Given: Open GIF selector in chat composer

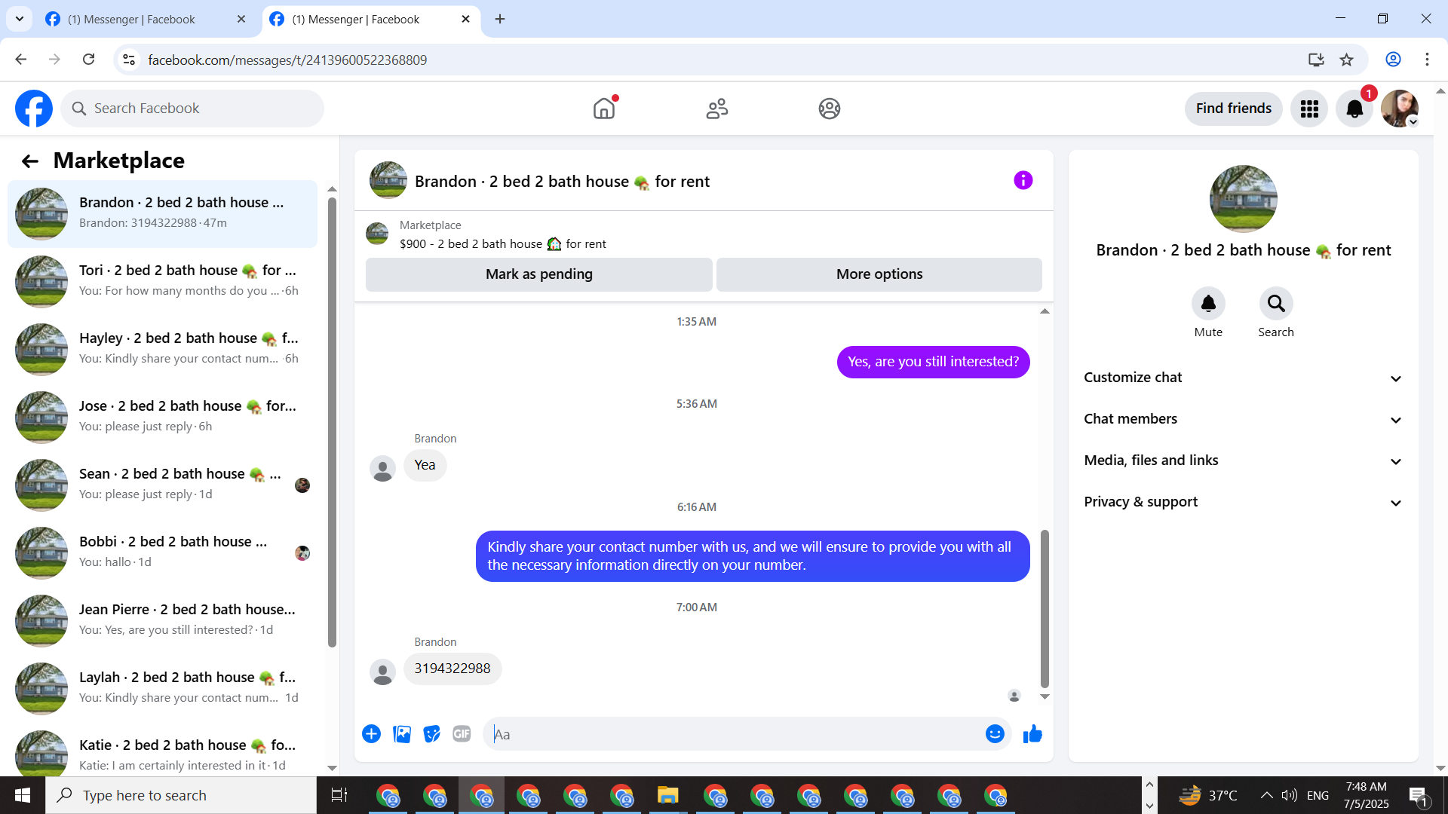Looking at the screenshot, I should (x=462, y=734).
